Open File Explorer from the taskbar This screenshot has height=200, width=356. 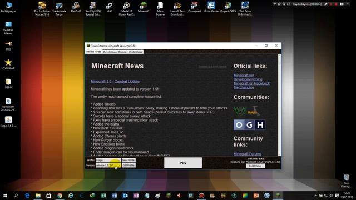tap(38, 196)
